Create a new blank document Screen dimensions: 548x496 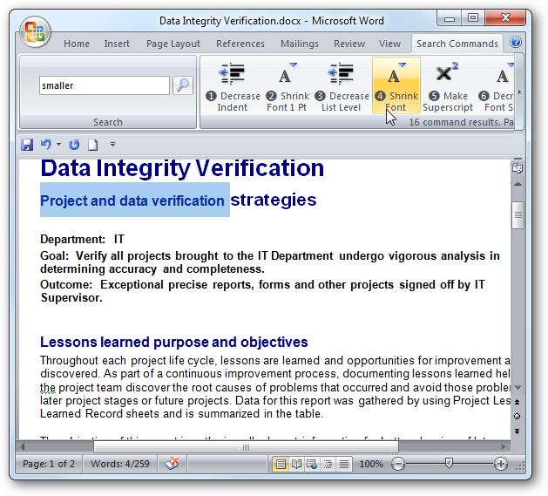(x=92, y=145)
